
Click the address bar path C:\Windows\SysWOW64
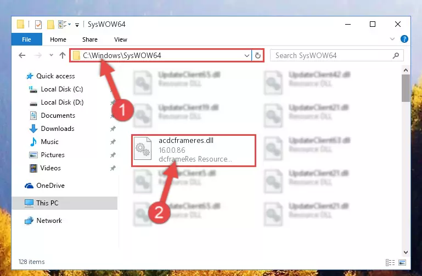(x=122, y=55)
